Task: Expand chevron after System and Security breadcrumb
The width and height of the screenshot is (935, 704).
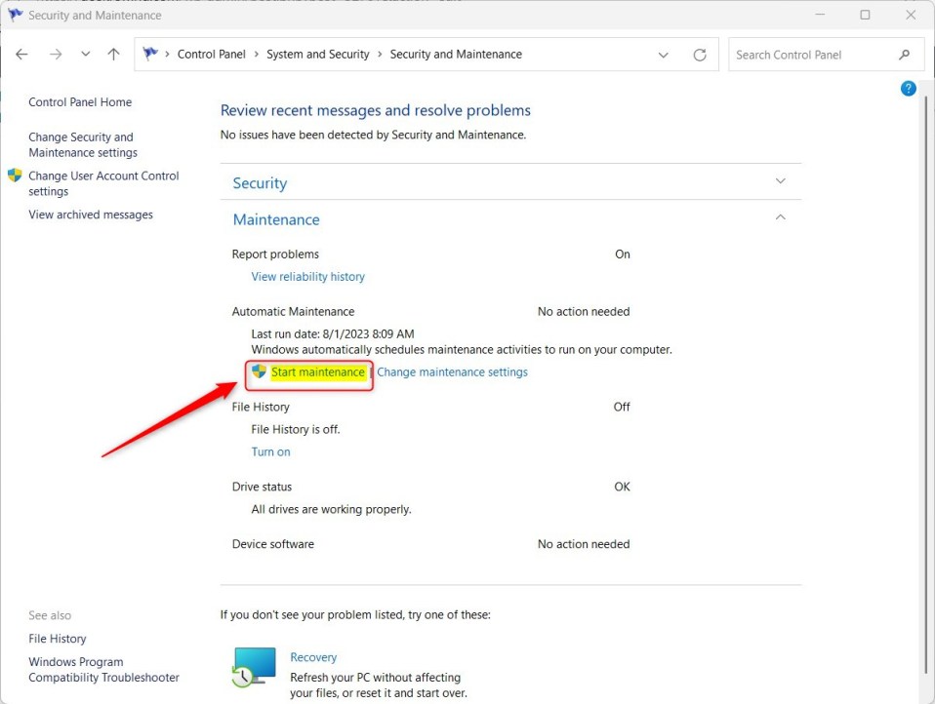Action: (x=380, y=55)
